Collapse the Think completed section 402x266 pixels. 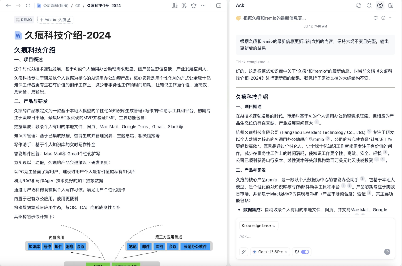click(253, 62)
